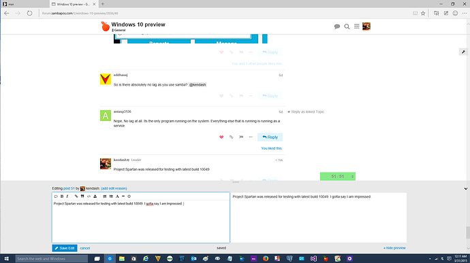Viewport: 470px width, 263px height.
Task: Insert horizontal rule in editor
Action: click(x=123, y=196)
